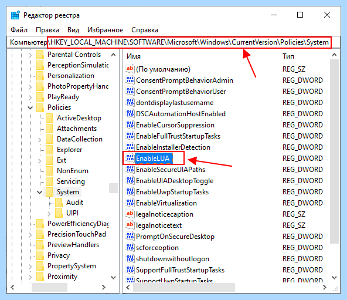The width and height of the screenshot is (347, 300).
Task: Select the Proximity key
Action: [62, 277]
